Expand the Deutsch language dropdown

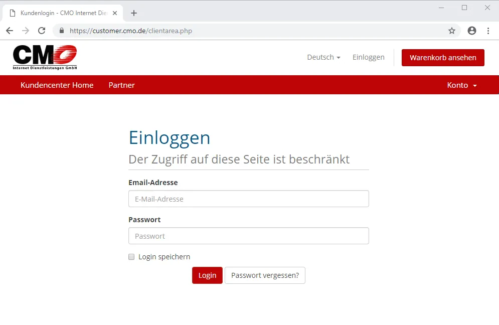click(x=323, y=57)
